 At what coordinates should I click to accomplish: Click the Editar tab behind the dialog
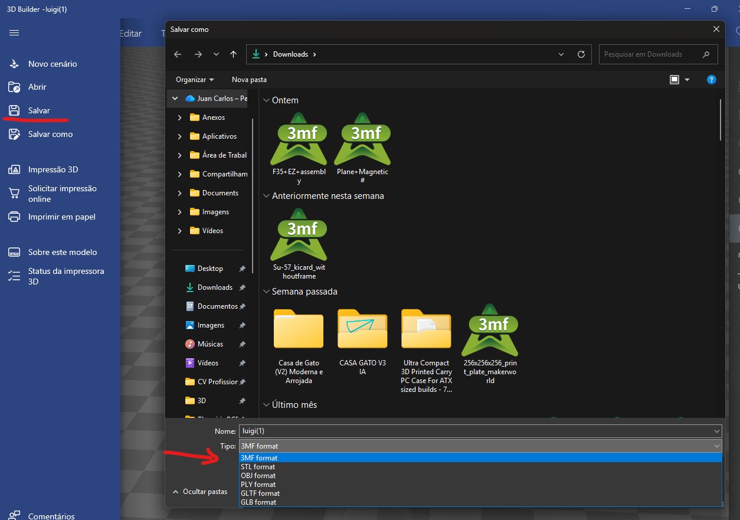point(130,34)
